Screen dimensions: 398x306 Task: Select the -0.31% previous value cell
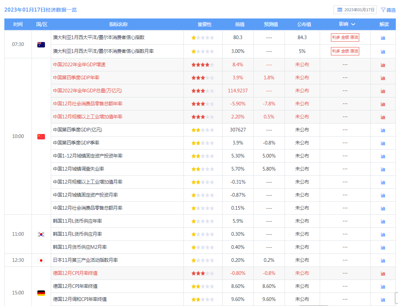click(237, 182)
